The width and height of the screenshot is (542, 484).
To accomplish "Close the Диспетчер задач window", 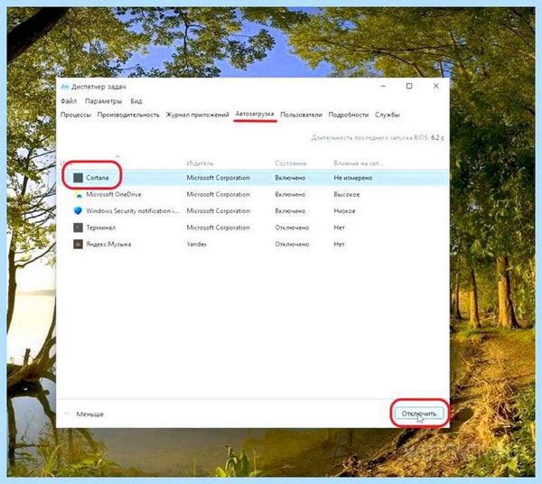I will point(436,86).
